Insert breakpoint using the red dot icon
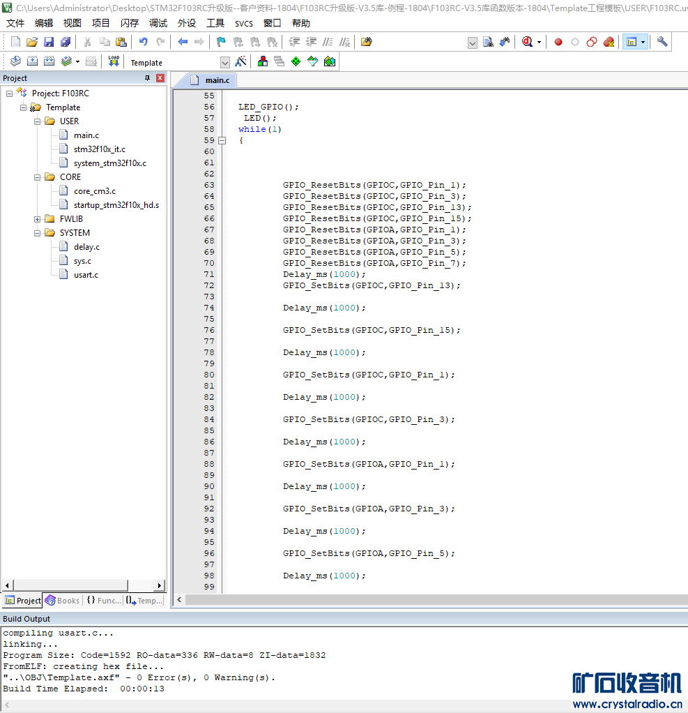This screenshot has height=713, width=688. click(558, 42)
